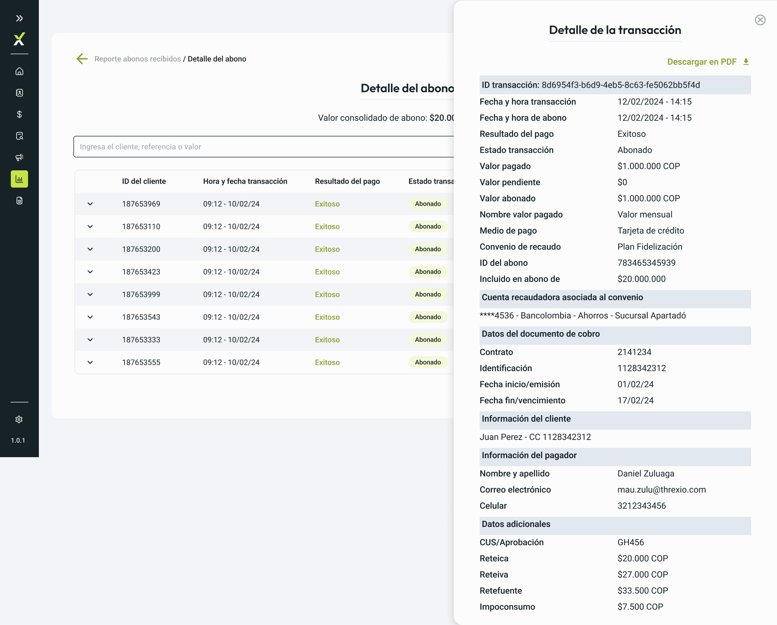Screen dimensions: 777x625
Task: Click Reporte abonos recibidos breadcrumb link
Action: point(138,59)
